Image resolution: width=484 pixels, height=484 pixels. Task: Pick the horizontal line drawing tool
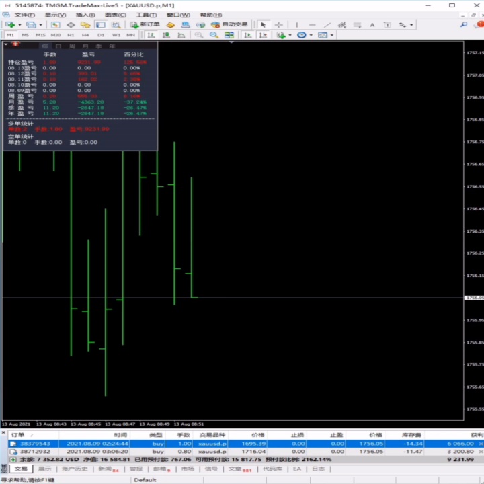pyautogui.click(x=312, y=25)
